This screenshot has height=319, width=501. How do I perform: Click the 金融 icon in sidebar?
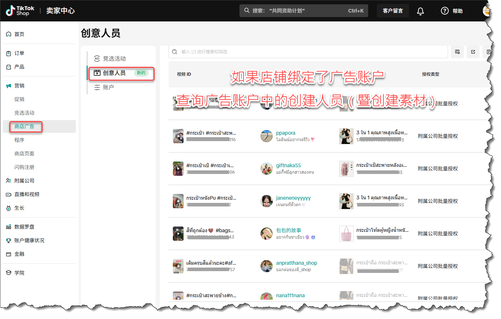point(9,254)
